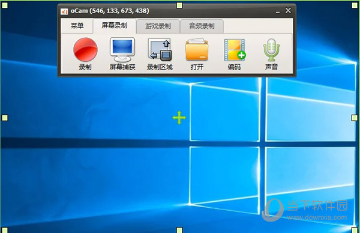Switch to the 屏幕录制 tab

coord(115,25)
